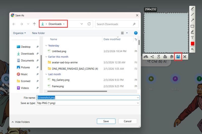Expand the address bar path dropdown
202x134 pixels.
coord(82,24)
